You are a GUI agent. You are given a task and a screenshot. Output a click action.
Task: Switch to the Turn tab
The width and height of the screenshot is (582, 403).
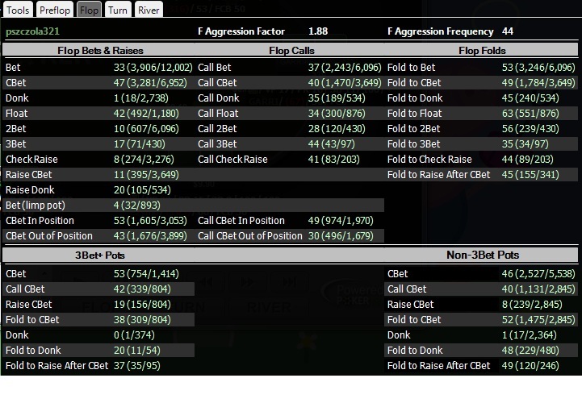pyautogui.click(x=118, y=10)
